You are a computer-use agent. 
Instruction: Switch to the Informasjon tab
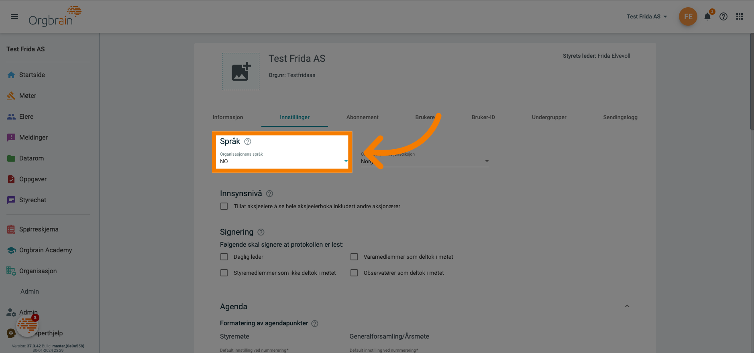pos(228,117)
